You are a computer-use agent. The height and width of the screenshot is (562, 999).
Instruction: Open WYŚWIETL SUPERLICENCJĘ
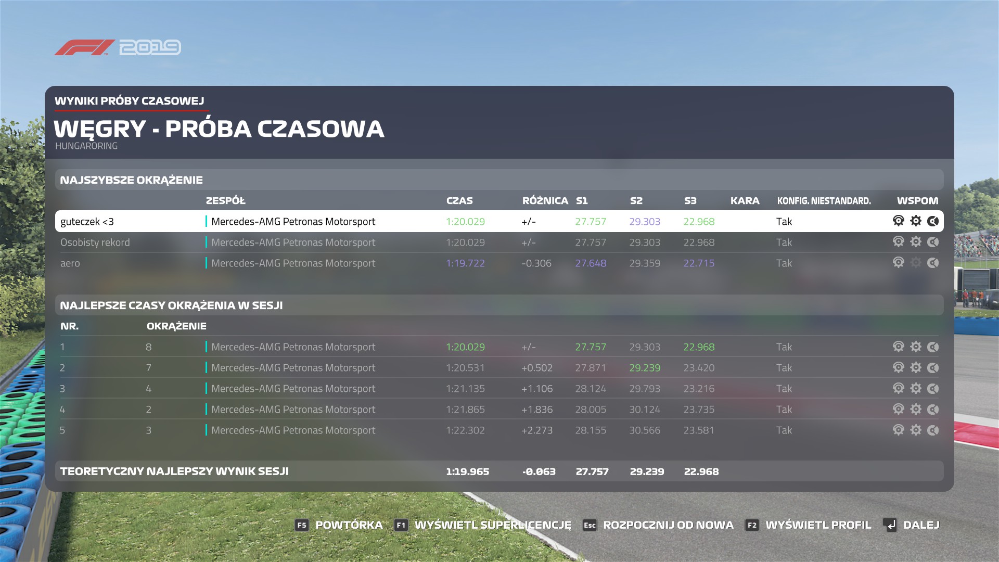[482, 525]
